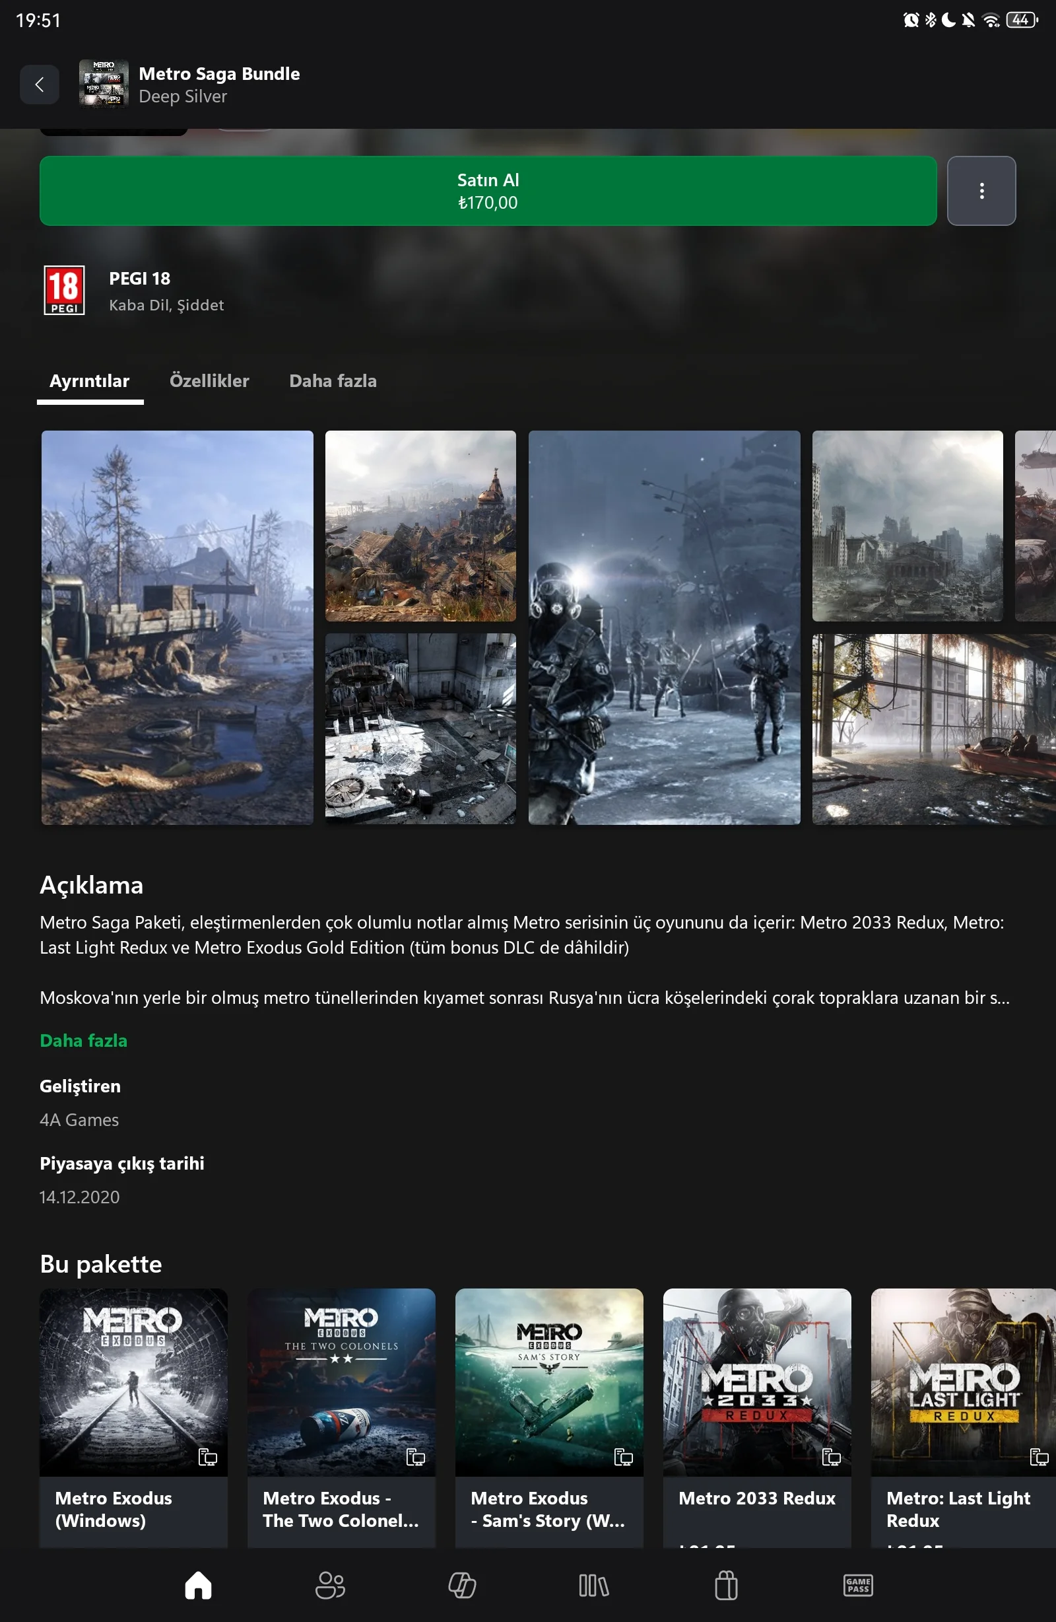Open the Game Pass icon
This screenshot has width=1056, height=1622.
click(858, 1585)
